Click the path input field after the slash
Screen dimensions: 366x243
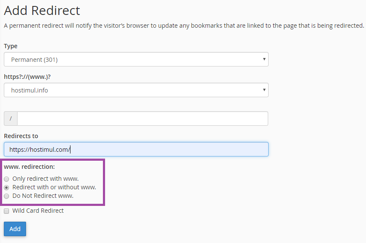tap(142, 119)
